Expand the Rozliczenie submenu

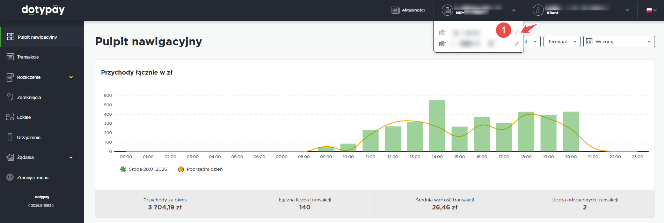point(71,77)
